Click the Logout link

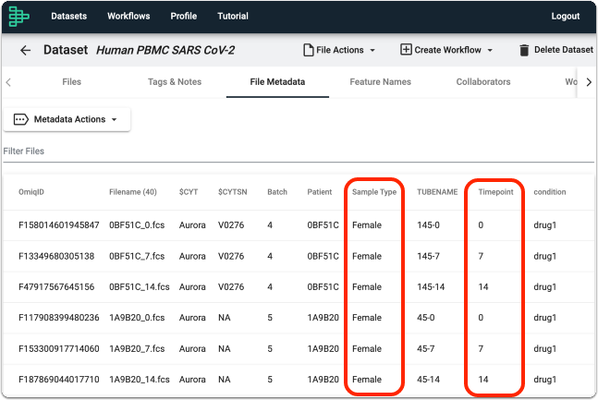pyautogui.click(x=566, y=16)
